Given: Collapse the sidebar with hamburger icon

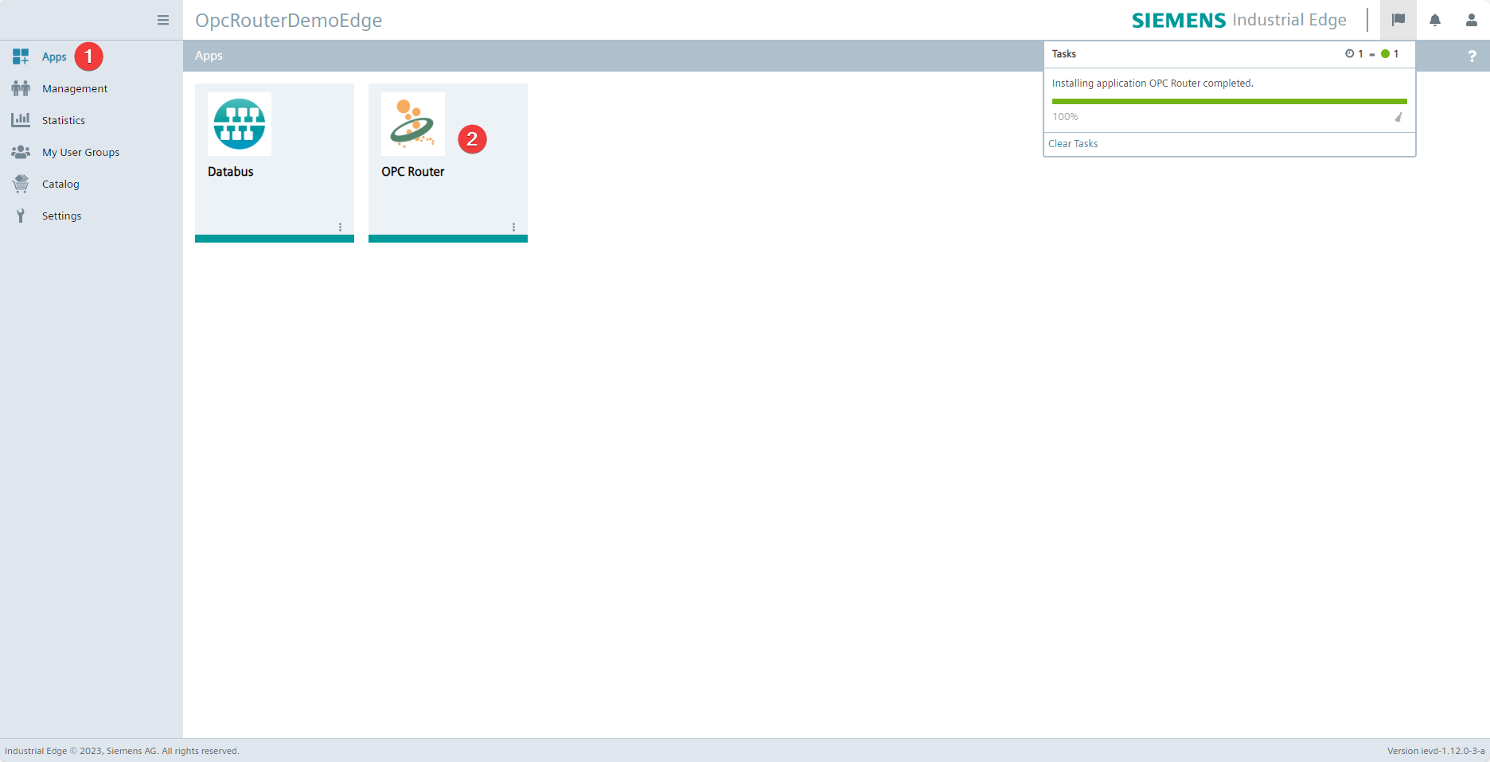Looking at the screenshot, I should click(x=163, y=20).
